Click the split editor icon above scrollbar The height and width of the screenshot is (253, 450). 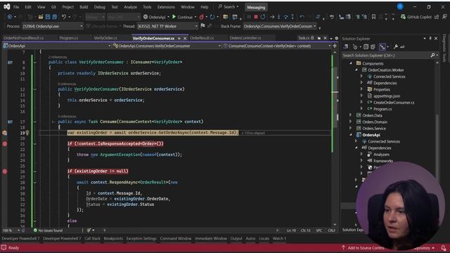tap(335, 46)
